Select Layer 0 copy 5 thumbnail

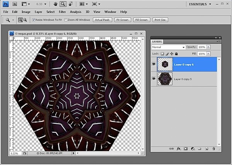165,79
